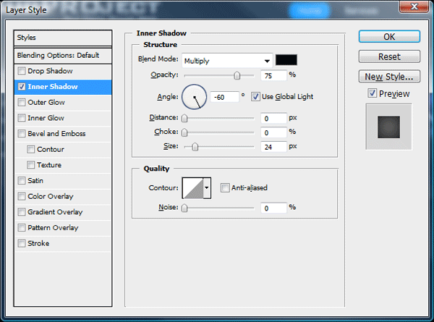Select Blending Options: Default item

click(63, 56)
